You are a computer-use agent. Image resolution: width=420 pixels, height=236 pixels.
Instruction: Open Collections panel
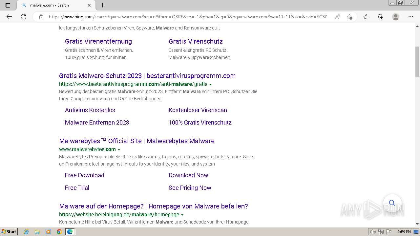381,17
